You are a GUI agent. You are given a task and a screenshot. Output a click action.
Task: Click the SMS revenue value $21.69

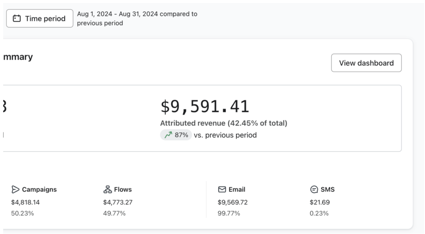(320, 202)
